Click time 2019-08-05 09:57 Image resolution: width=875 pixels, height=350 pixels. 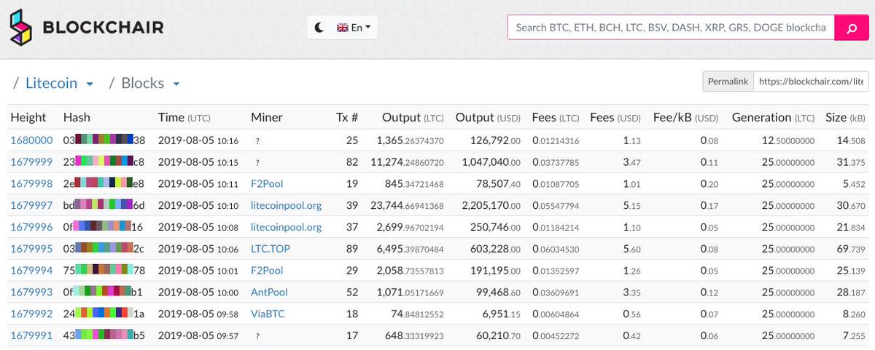[x=198, y=336]
